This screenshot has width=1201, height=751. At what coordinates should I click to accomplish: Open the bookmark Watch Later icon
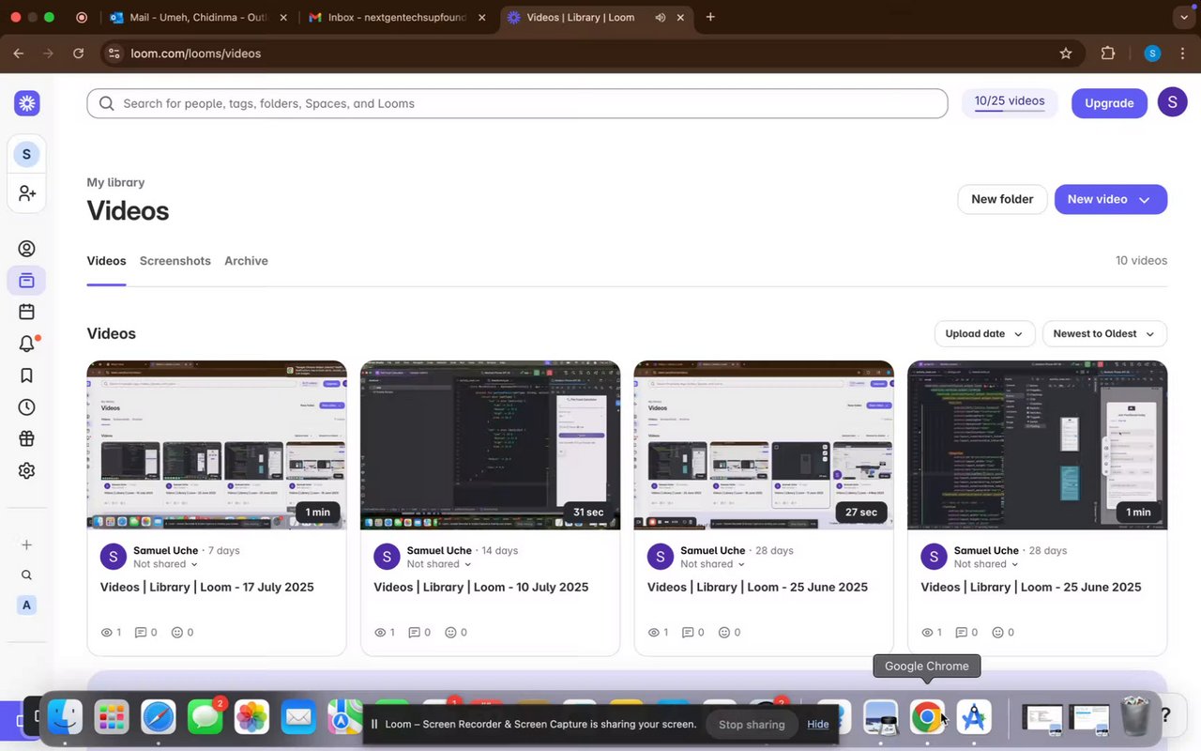tap(26, 375)
